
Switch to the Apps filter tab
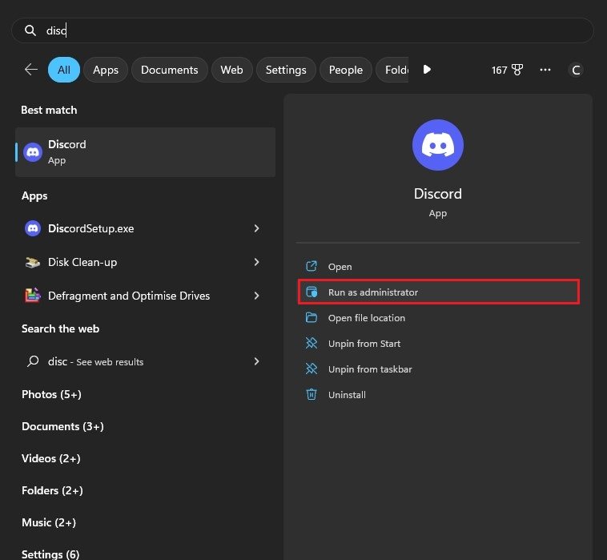point(105,70)
